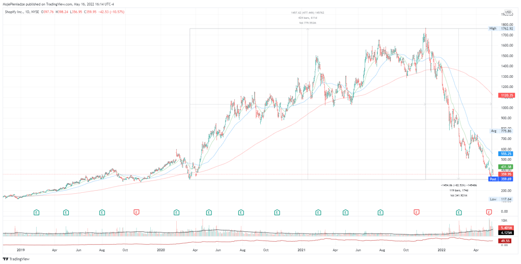The image size is (521, 264).
Task: Click the High 1762.92 price label
Action: pos(503,28)
